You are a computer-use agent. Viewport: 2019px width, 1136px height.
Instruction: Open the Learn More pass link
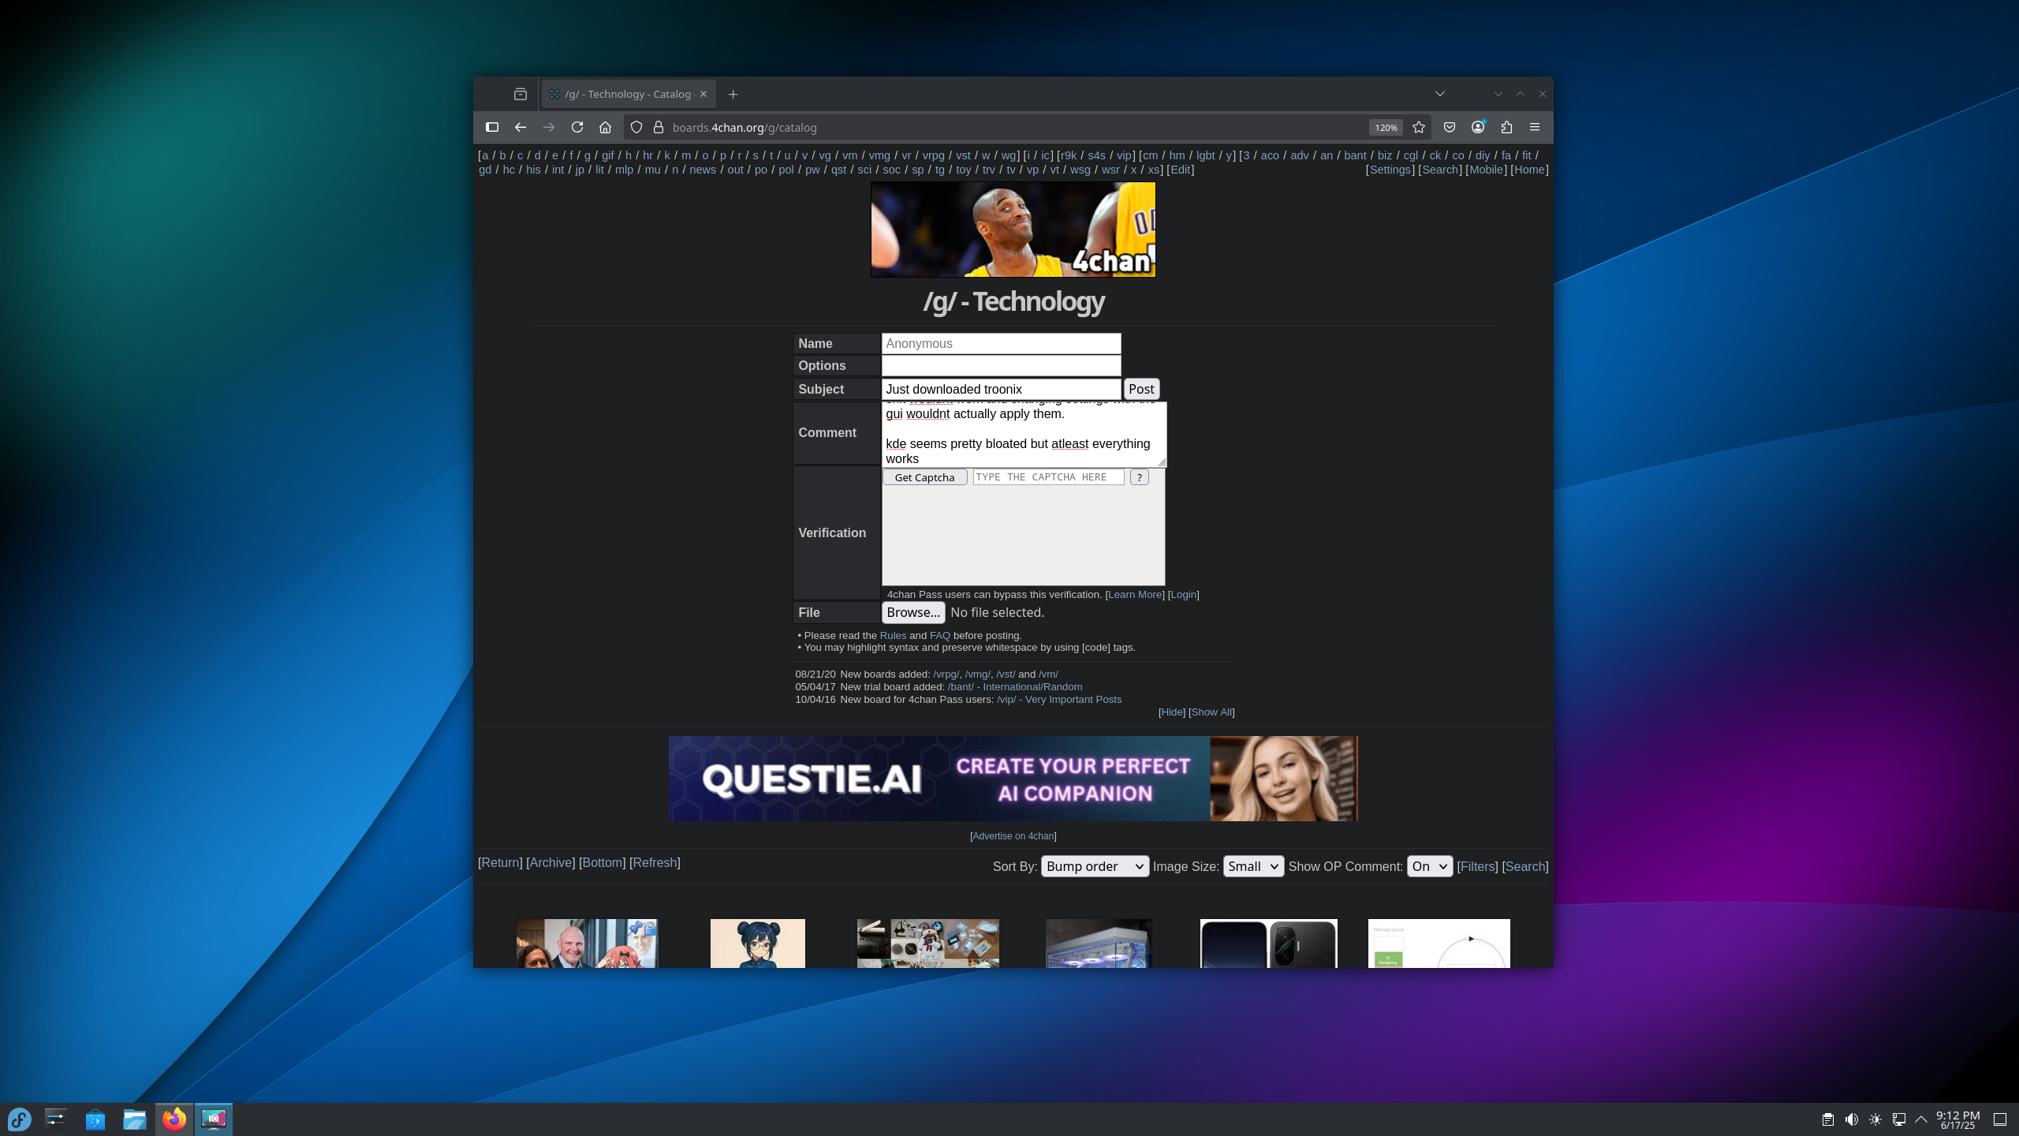coord(1135,595)
